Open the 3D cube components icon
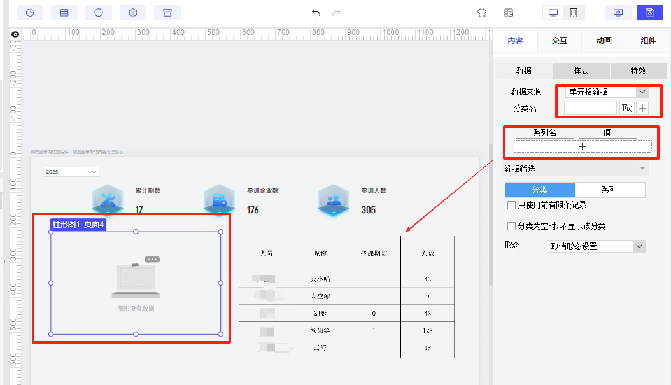Screen dimensions: 671x385 click(x=133, y=12)
